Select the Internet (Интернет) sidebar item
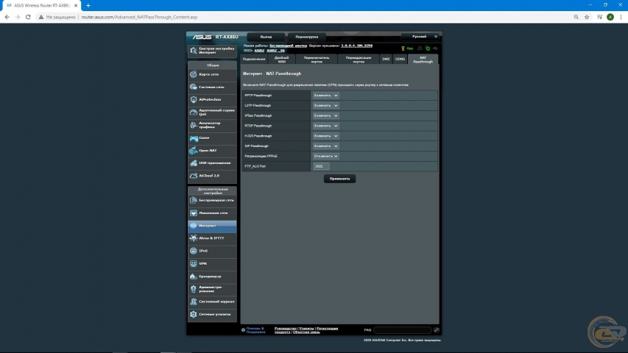 pos(212,226)
